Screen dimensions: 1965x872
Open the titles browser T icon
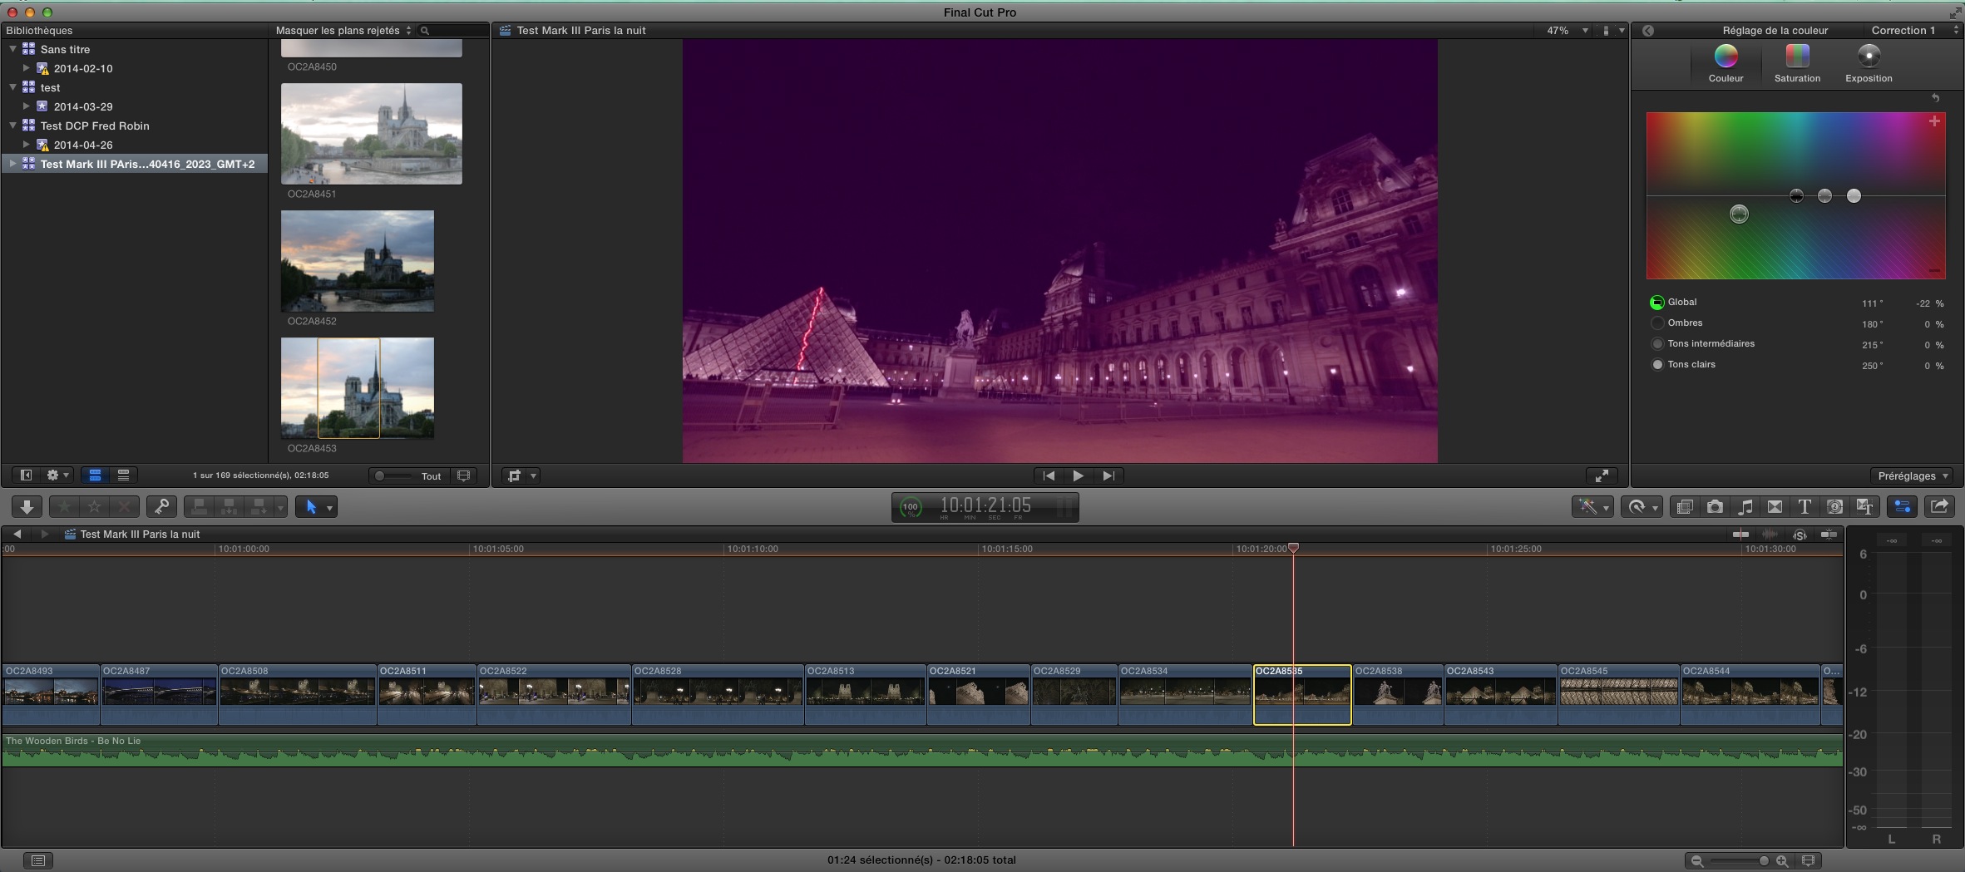(x=1805, y=507)
